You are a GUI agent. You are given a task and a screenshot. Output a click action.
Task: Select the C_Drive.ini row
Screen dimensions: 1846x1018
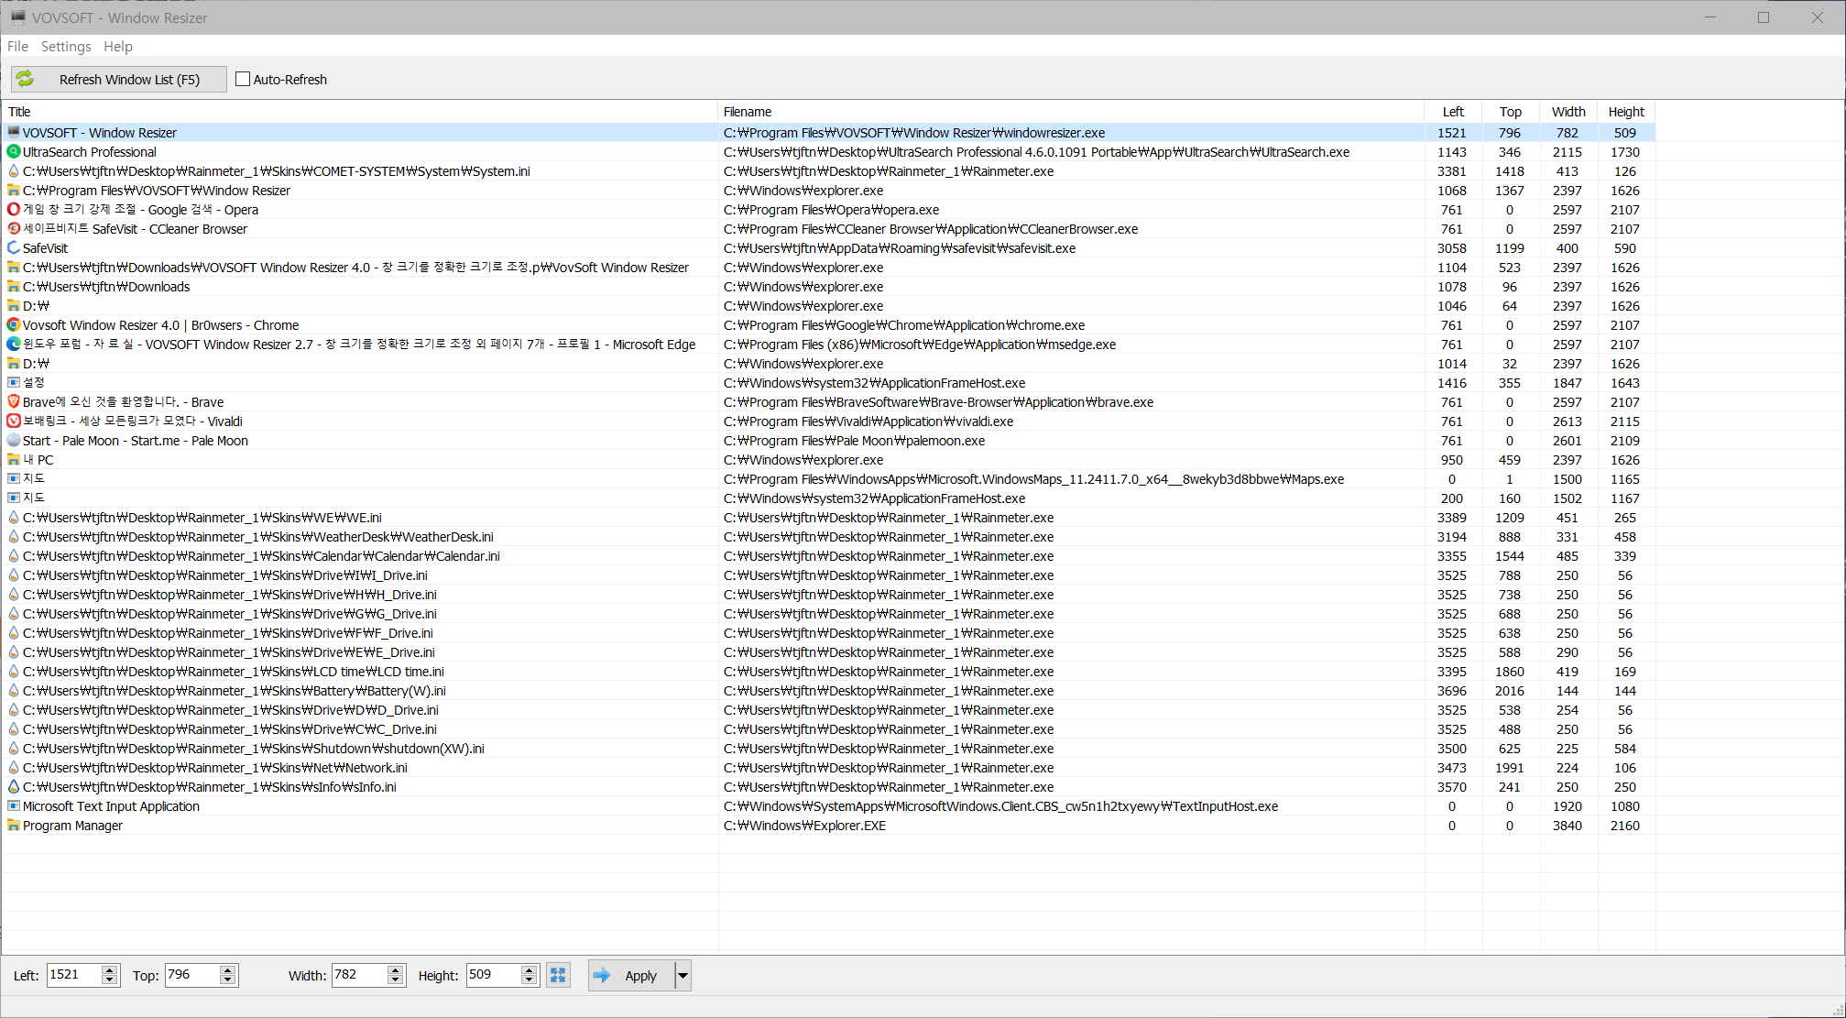[x=828, y=729]
